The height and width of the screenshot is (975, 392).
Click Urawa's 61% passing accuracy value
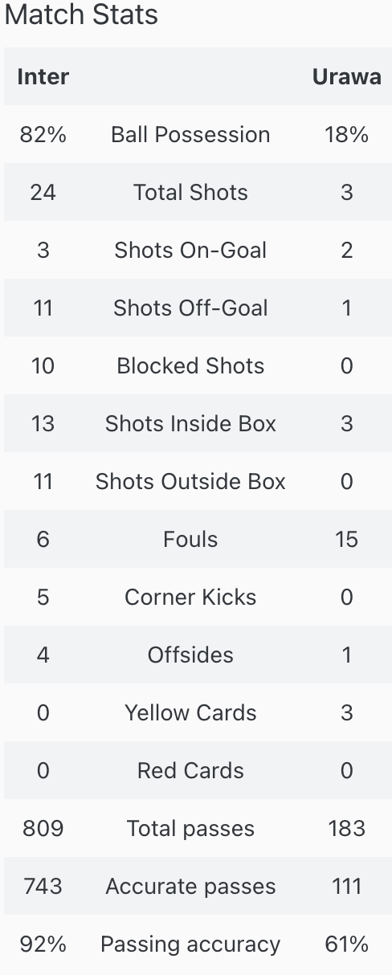pos(346,944)
